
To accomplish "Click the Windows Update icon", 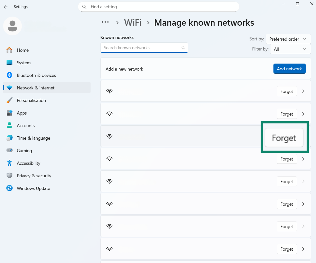I will [9, 188].
